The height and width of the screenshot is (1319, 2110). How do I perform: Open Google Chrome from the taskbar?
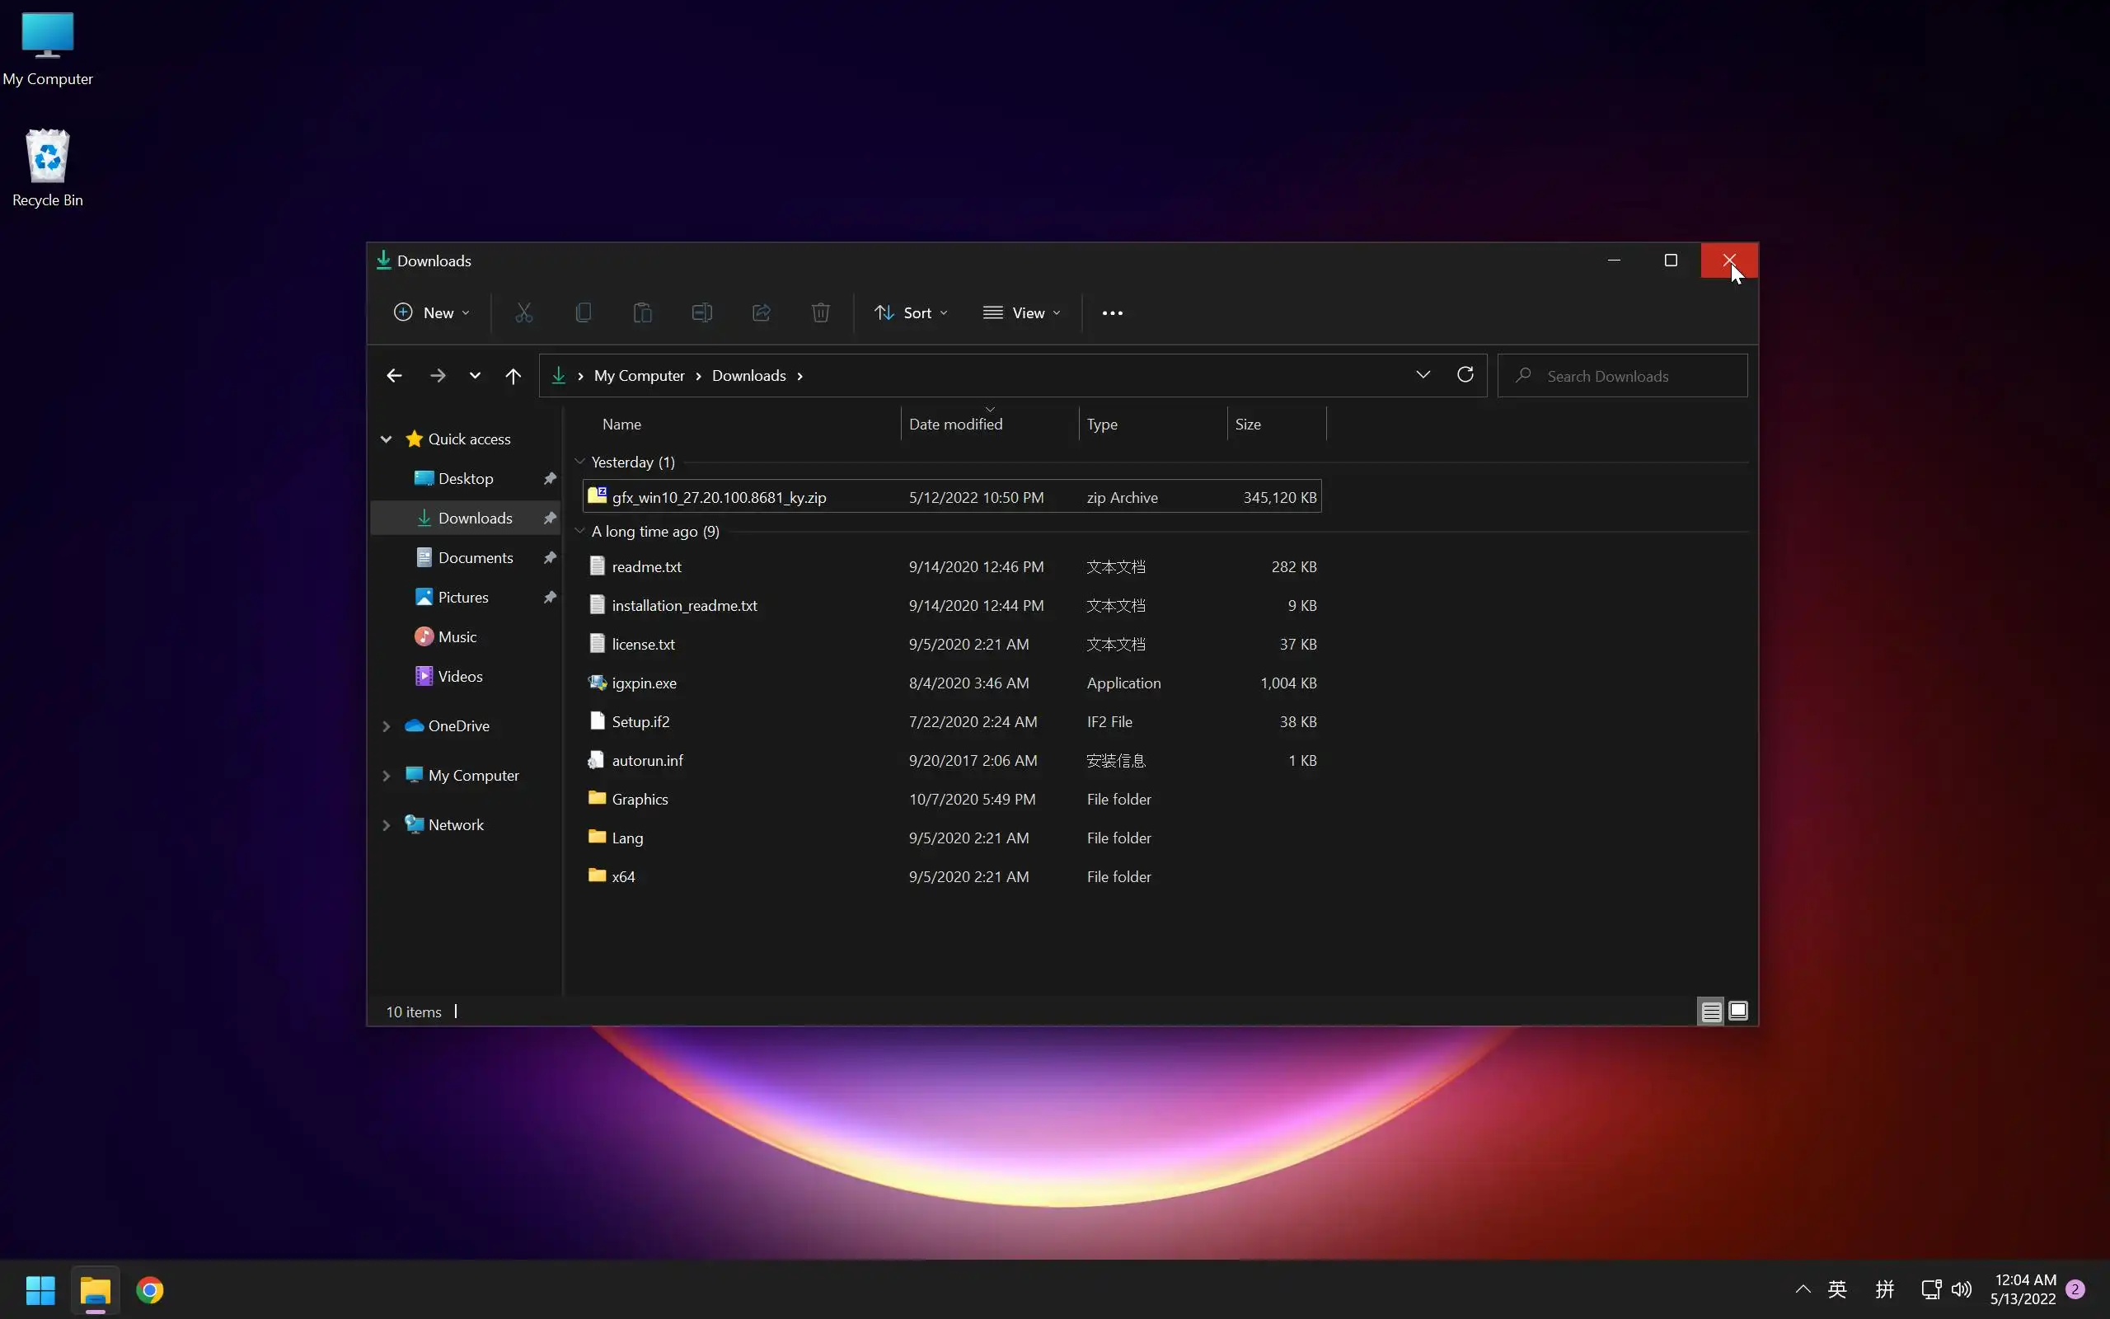[x=150, y=1289]
